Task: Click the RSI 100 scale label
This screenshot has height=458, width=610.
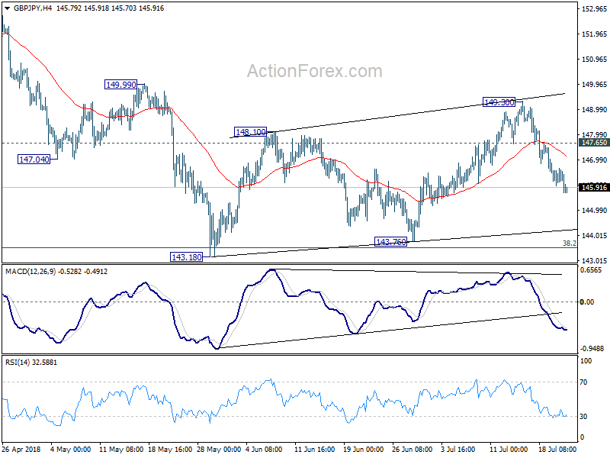Action: pyautogui.click(x=586, y=361)
